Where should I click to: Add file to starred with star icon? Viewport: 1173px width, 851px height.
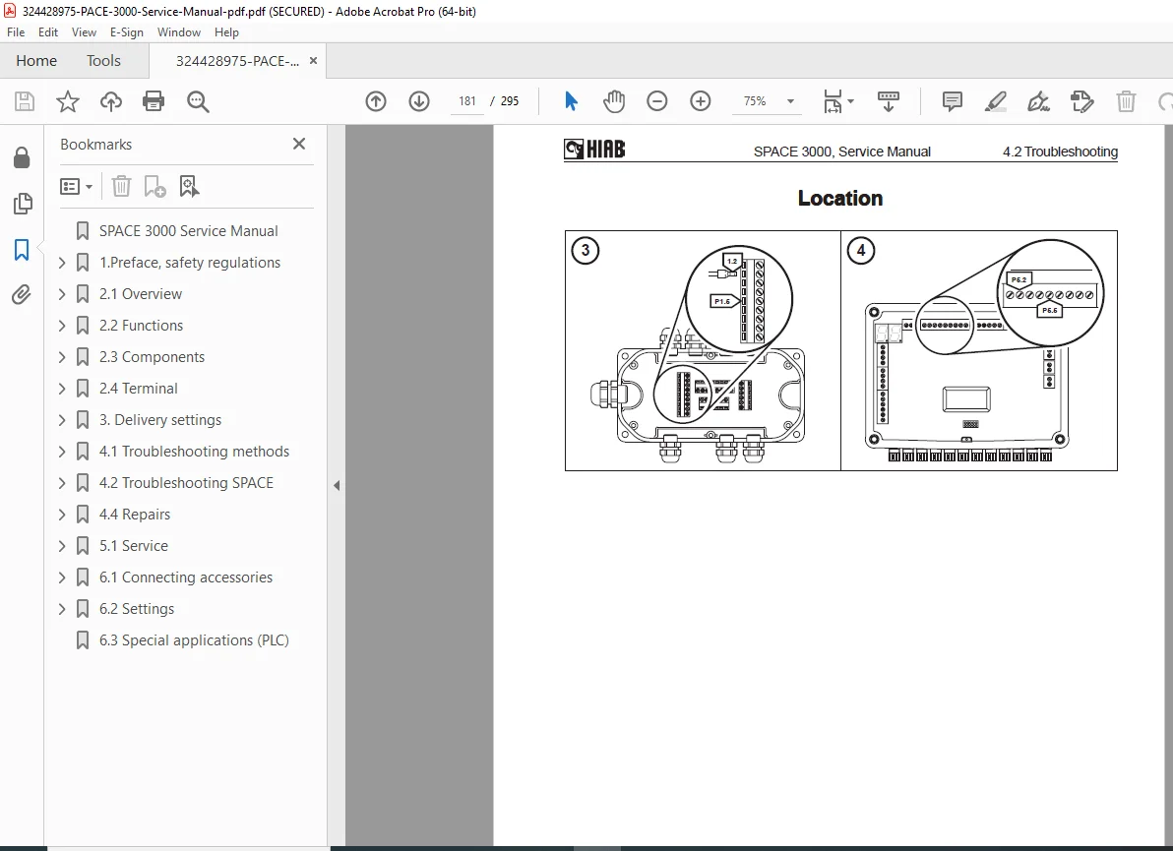point(67,101)
